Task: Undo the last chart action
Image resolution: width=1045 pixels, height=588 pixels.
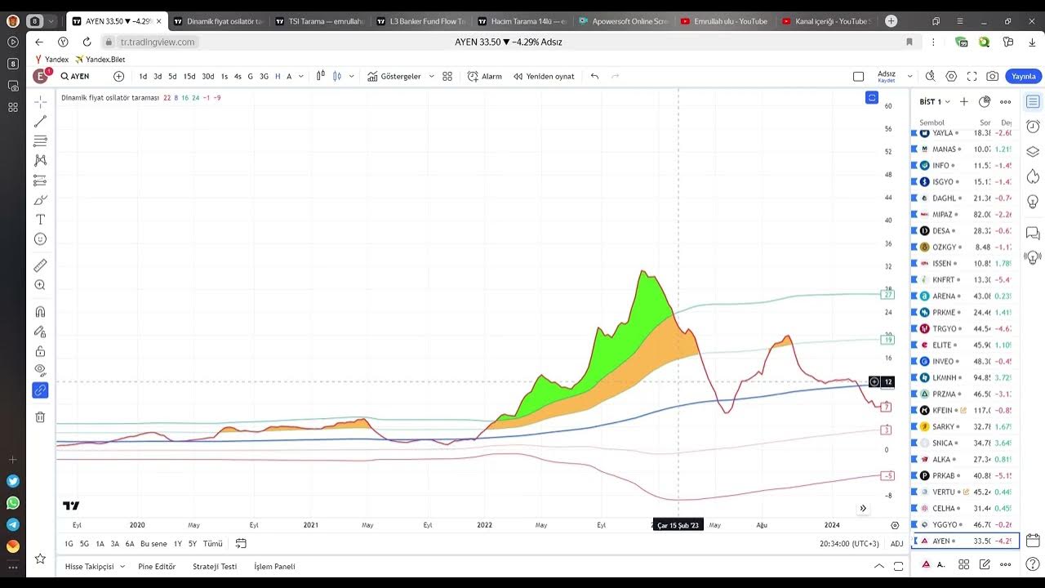Action: [x=594, y=76]
